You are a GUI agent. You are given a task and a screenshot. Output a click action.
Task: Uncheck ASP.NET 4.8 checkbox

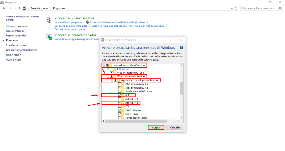(x=119, y=103)
